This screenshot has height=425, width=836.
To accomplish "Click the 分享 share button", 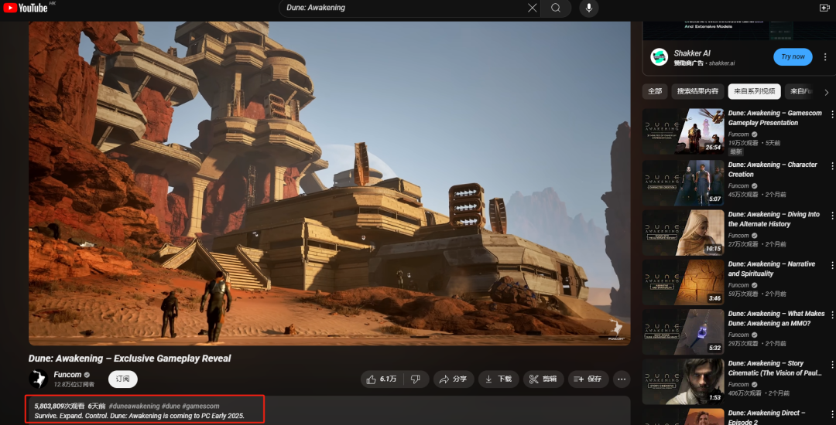I will click(x=453, y=379).
